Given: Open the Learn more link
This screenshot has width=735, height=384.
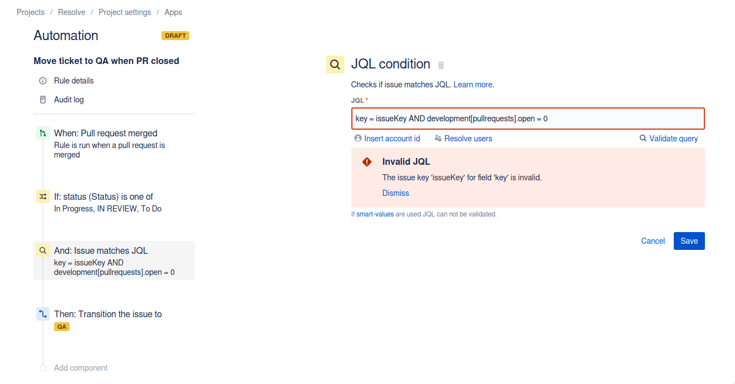Looking at the screenshot, I should [x=474, y=85].
